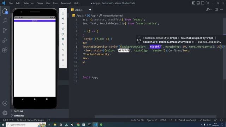Click the #562bf7 color value in code
Image resolution: width=226 pixels, height=127 pixels.
coord(155,47)
